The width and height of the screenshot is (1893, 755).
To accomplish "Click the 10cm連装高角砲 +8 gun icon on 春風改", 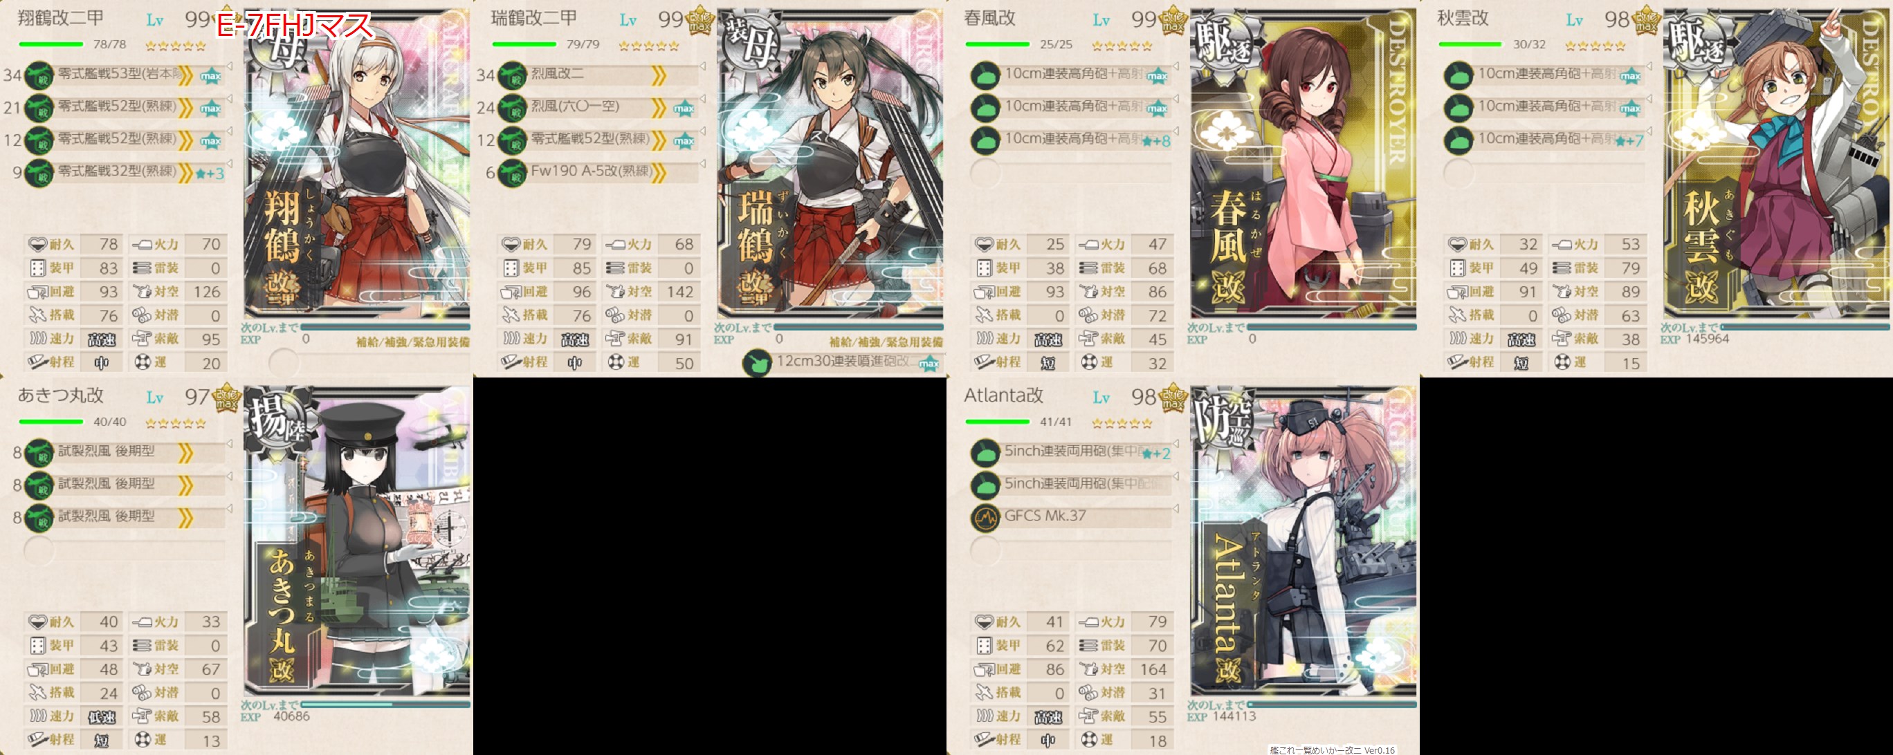I will point(985,140).
